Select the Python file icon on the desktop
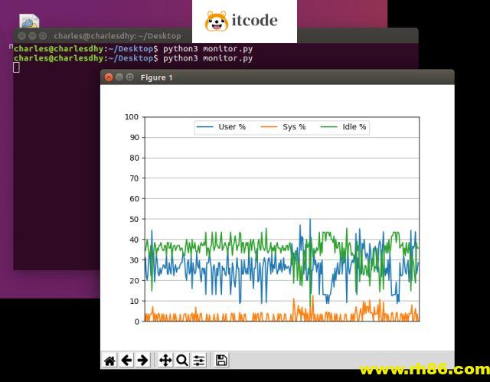 [29, 21]
